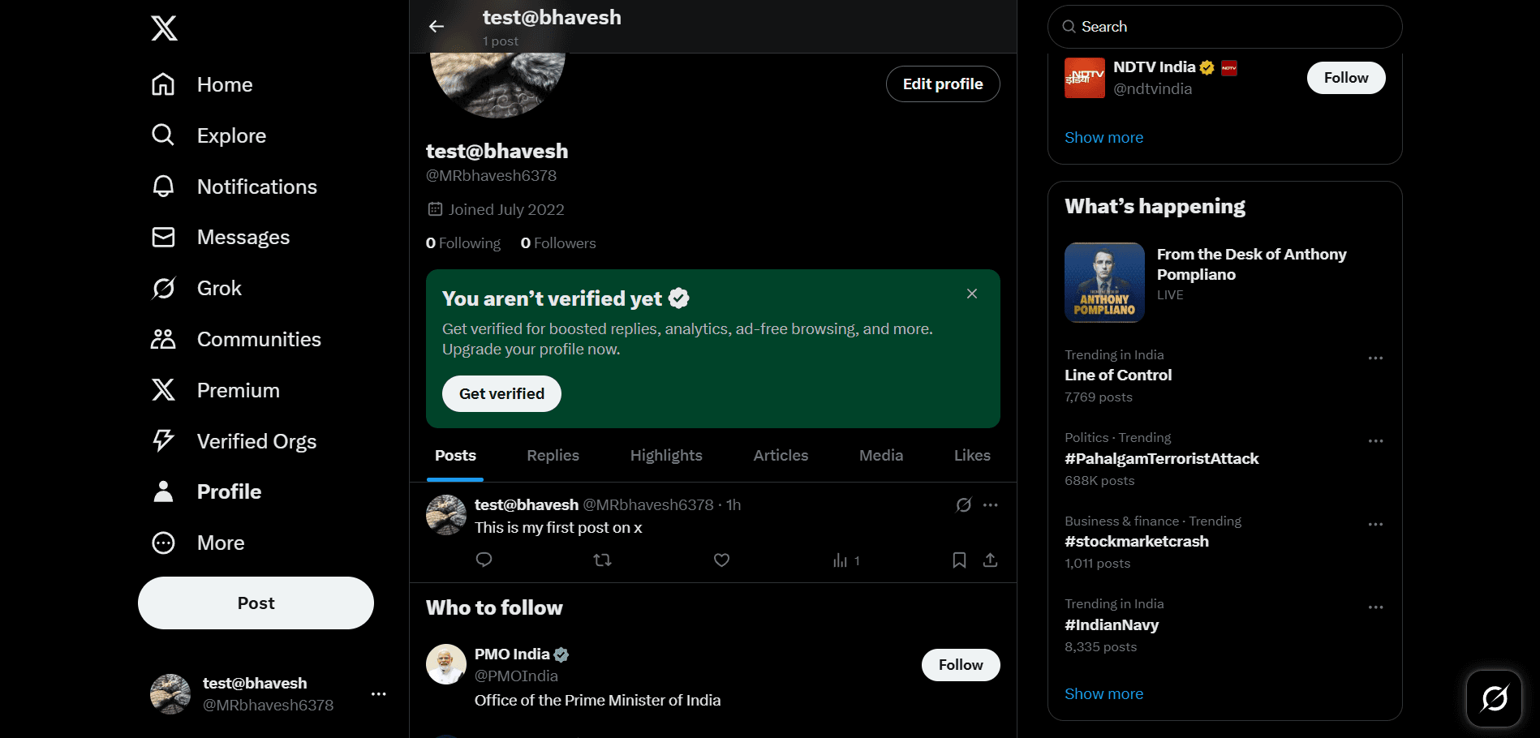Share the post using share icon
Screen dimensions: 1540x738
point(990,560)
